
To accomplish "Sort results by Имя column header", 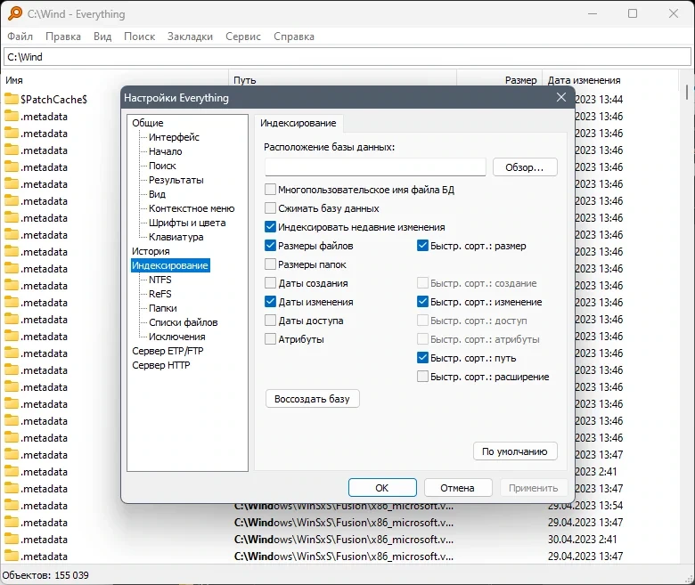I will [115, 80].
